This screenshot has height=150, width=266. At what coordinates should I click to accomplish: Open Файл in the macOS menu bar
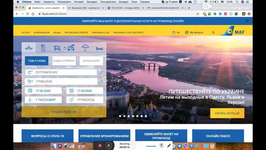[37, 2]
